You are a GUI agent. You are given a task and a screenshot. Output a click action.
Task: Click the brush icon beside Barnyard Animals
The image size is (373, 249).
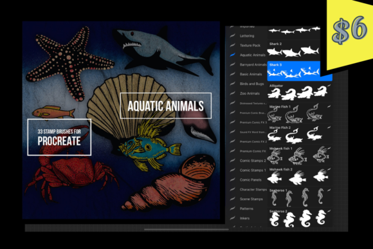point(232,64)
